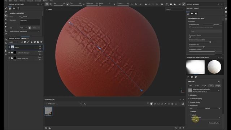Open the Shader Instance dropdown
Screen dimensions: 231x130
30,31
